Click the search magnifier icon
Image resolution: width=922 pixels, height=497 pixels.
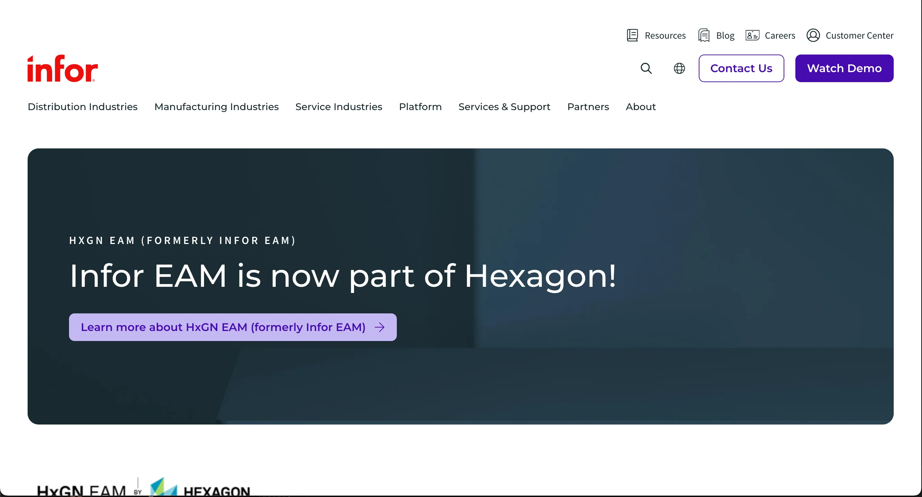pos(646,68)
